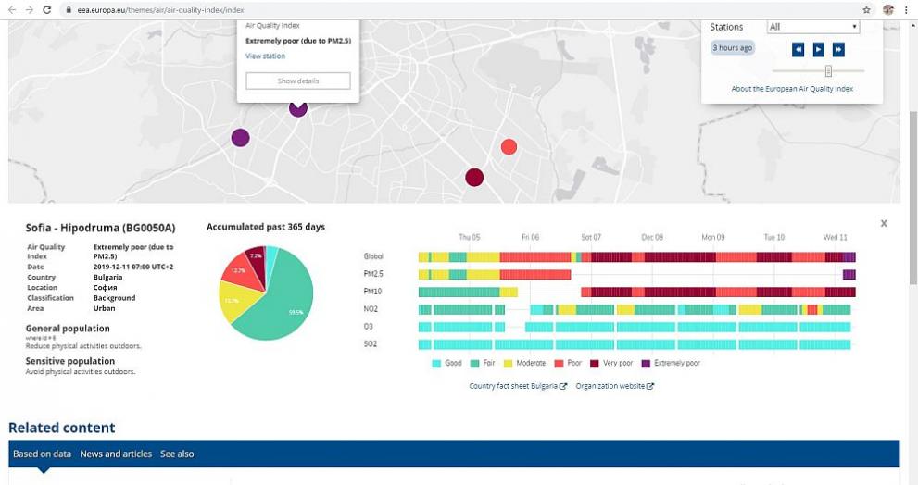Click the Moderate legend color swatch
The image size is (918, 485).
[x=509, y=364]
